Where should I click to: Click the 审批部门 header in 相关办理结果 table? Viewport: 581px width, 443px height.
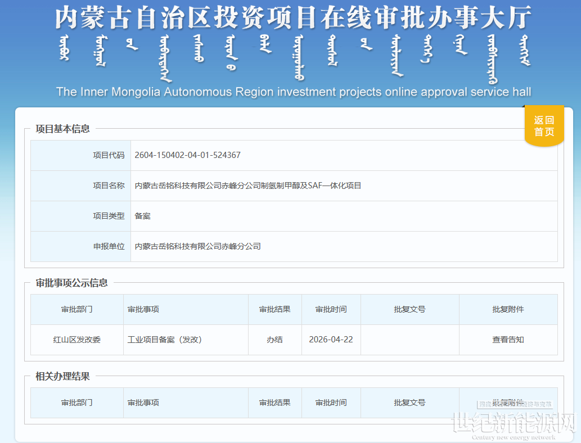77,403
